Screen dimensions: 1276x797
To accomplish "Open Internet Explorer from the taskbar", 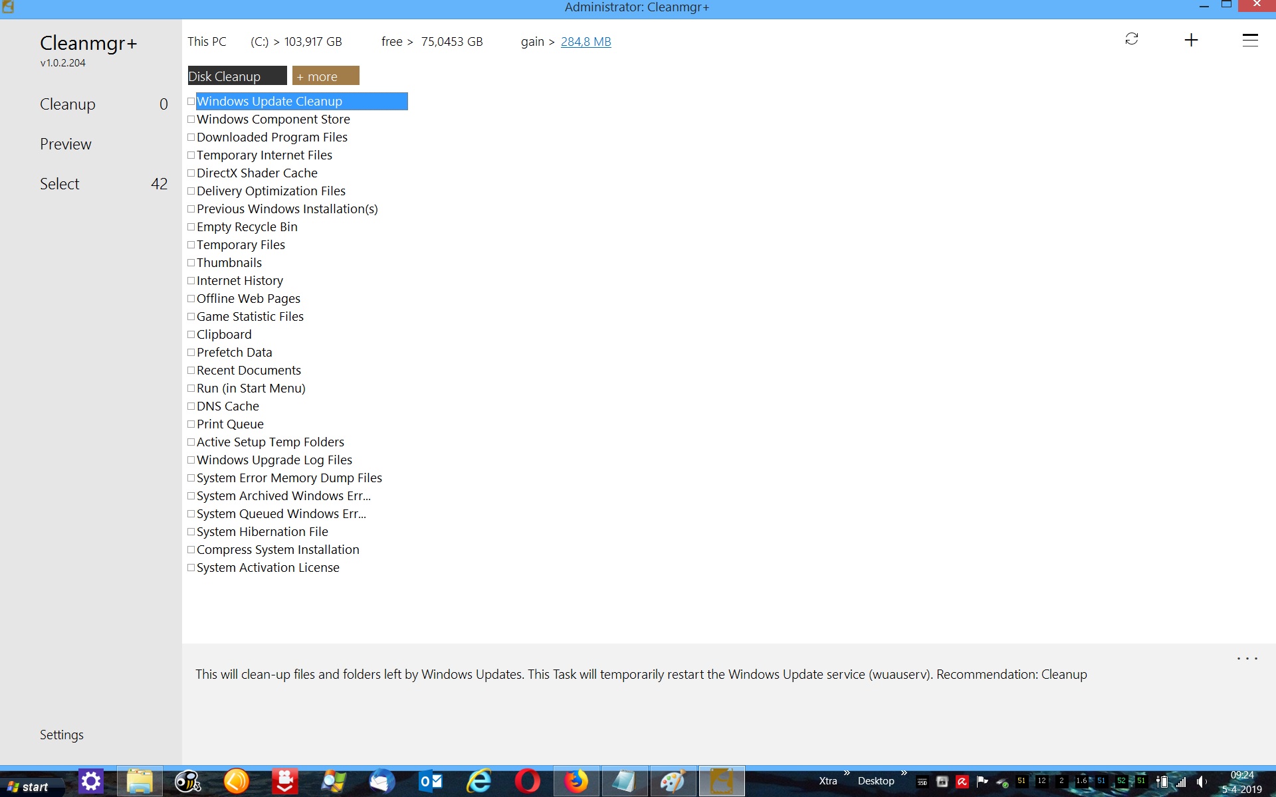I will (478, 782).
